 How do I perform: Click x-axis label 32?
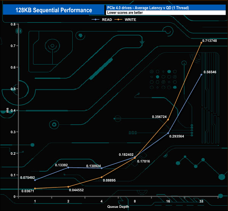(x=201, y=201)
